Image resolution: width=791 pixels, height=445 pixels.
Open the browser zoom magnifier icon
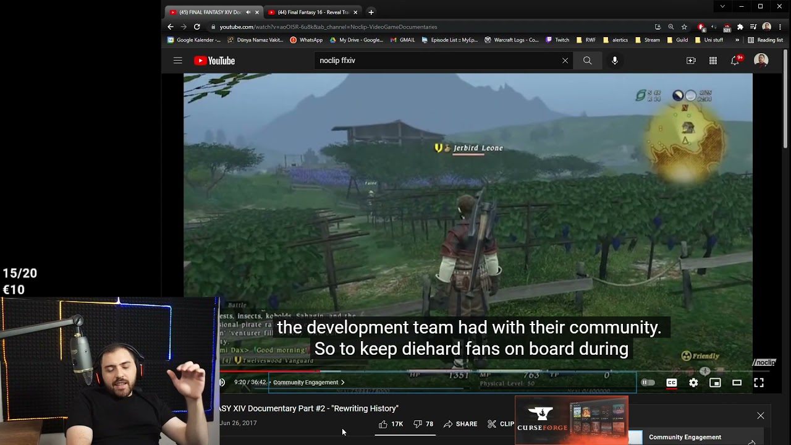point(670,27)
